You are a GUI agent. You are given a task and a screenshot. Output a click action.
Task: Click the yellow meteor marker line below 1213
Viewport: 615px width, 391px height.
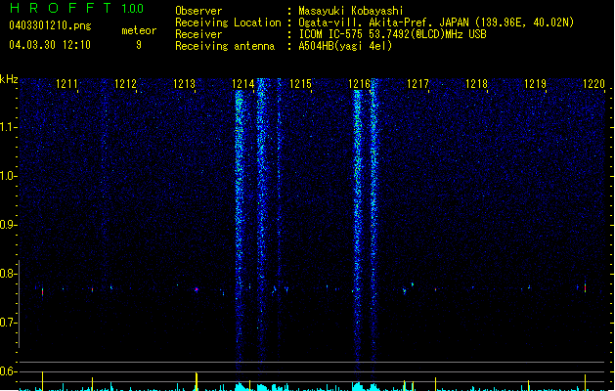click(x=197, y=381)
